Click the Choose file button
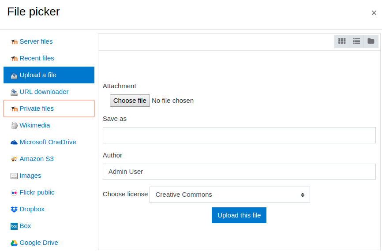The width and height of the screenshot is (382, 251). tap(130, 101)
